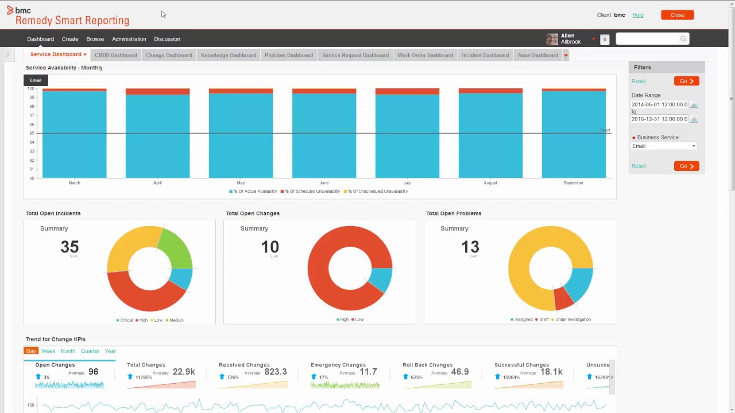The height and width of the screenshot is (413, 735).
Task: Open the start date calendar picker
Action: point(694,105)
